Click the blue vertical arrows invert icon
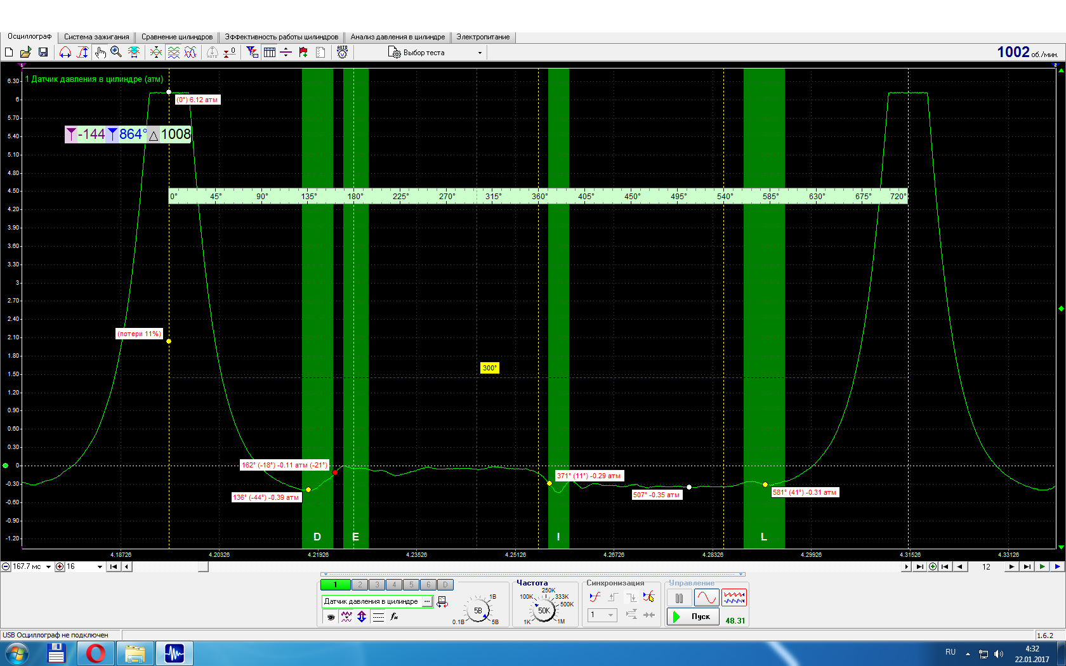The height and width of the screenshot is (666, 1066). click(x=362, y=617)
